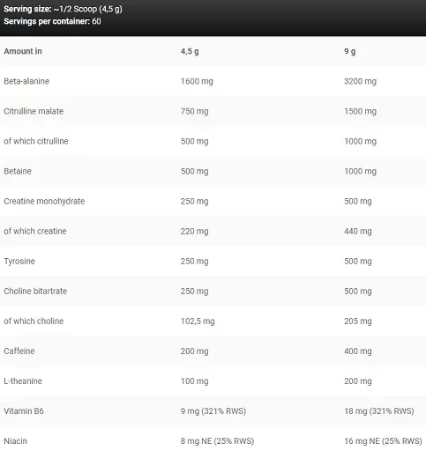Select the Beta-alanine row label

pyautogui.click(x=26, y=81)
